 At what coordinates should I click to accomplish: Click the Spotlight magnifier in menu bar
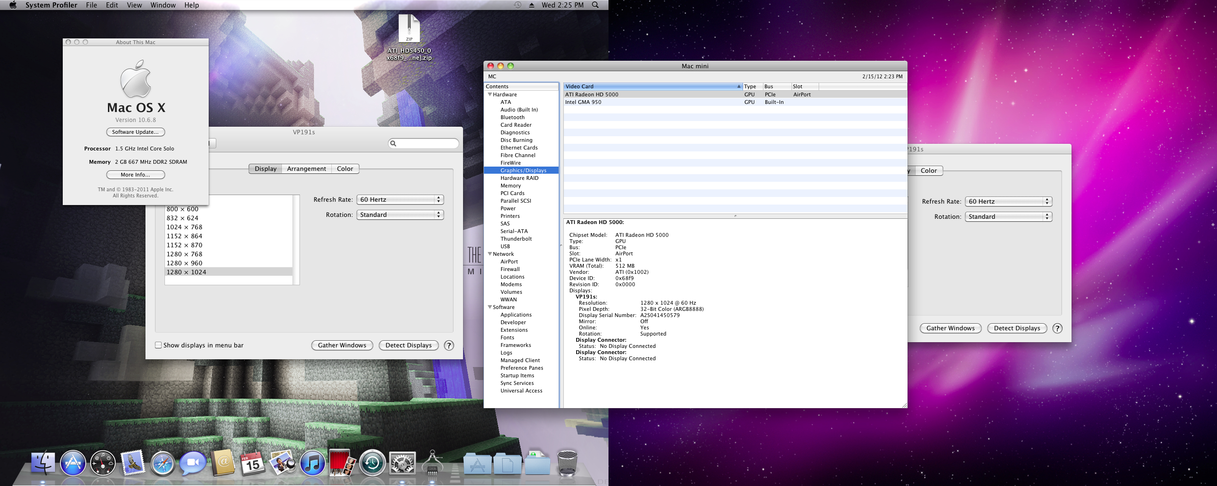[x=595, y=5]
